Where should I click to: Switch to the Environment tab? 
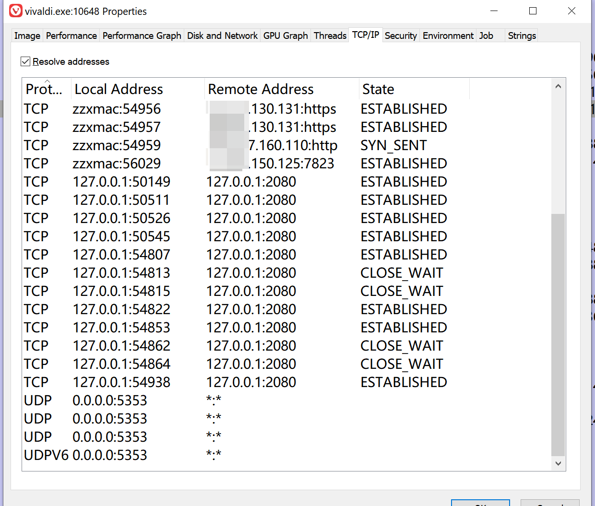tap(448, 35)
